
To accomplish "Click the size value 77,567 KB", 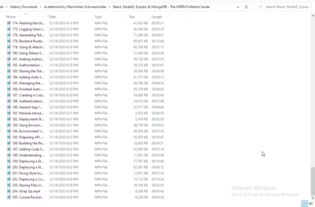I will [x=140, y=161].
